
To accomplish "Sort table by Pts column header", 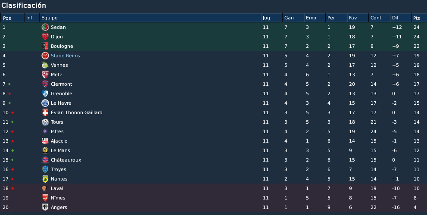I will coord(419,18).
